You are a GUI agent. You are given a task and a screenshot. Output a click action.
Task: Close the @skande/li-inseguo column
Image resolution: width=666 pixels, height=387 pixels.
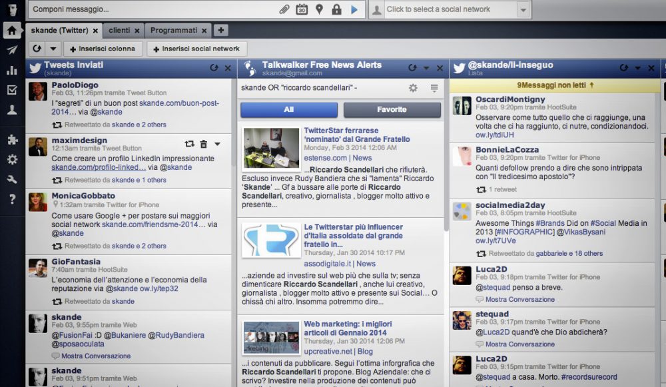pyautogui.click(x=651, y=68)
